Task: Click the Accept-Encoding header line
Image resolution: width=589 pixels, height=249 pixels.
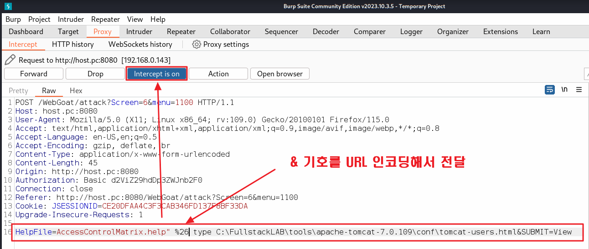Action: (93, 145)
